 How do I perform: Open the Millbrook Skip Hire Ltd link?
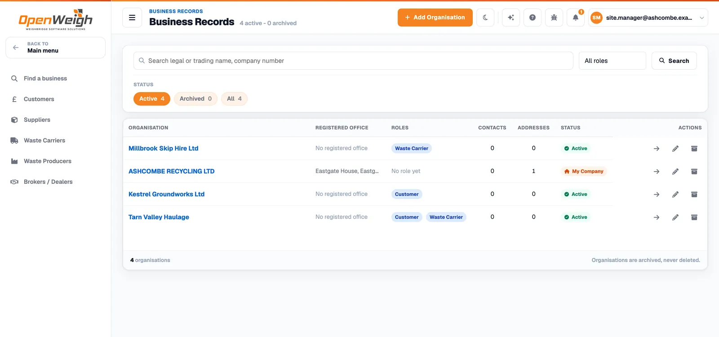pos(163,148)
